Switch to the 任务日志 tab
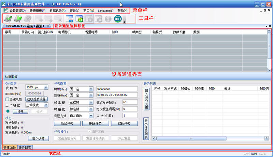The width and height of the screenshot is (273, 157). pyautogui.click(x=25, y=147)
